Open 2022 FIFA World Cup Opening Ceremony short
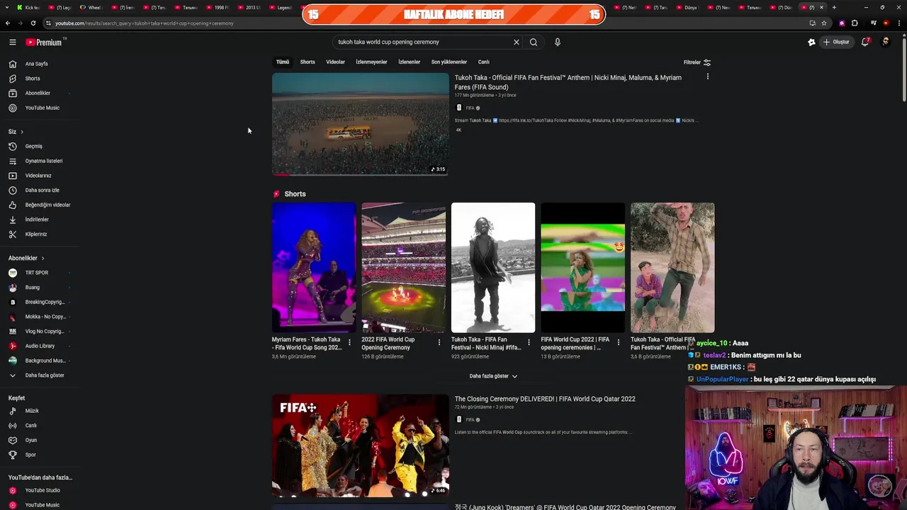This screenshot has width=907, height=510. click(x=404, y=268)
